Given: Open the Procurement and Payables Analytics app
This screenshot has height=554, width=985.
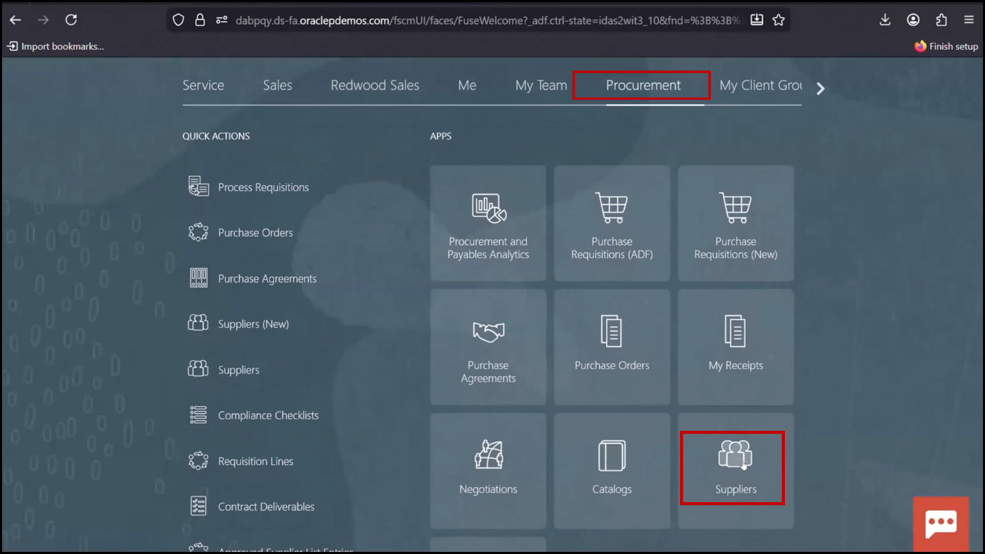Looking at the screenshot, I should point(488,223).
